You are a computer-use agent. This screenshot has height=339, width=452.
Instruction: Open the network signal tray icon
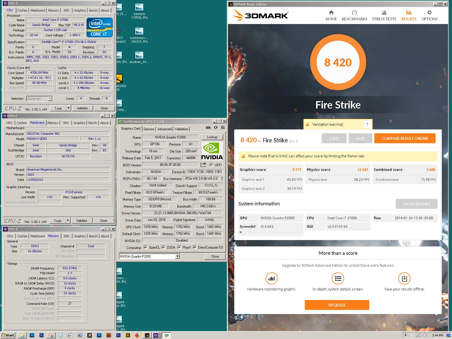(x=418, y=335)
